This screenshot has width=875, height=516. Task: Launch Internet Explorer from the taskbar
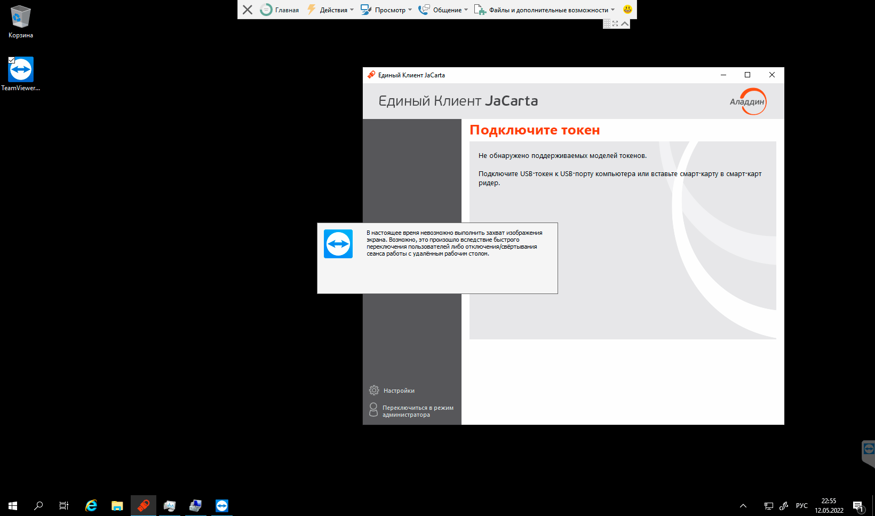click(91, 505)
